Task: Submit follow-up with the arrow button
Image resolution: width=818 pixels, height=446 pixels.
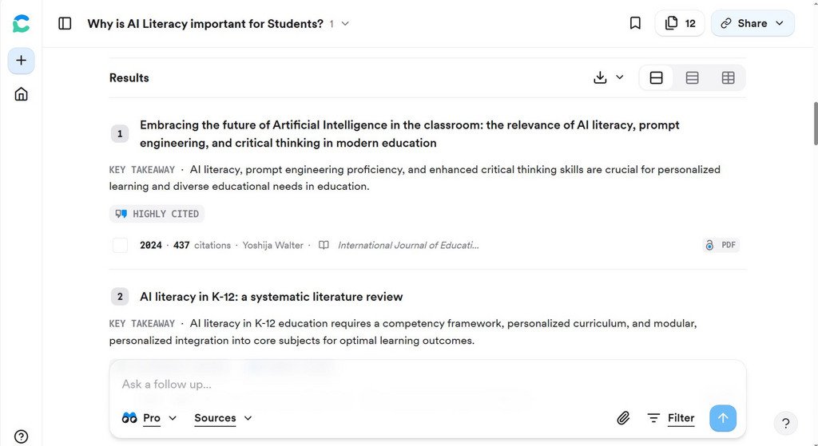Action: (x=723, y=418)
